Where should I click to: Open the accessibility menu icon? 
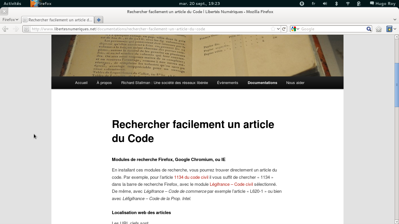[302, 3]
